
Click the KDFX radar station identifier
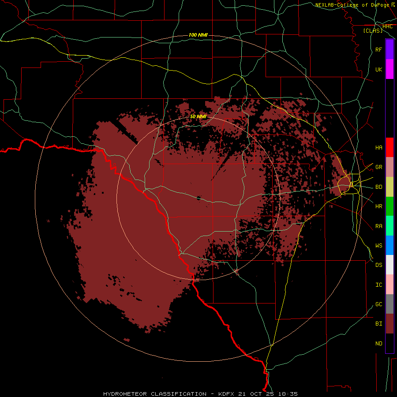pyautogui.click(x=226, y=394)
